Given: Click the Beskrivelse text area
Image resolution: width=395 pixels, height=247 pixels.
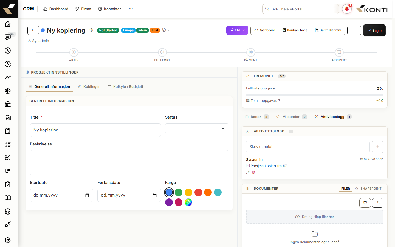Looking at the screenshot, I should pos(129,163).
